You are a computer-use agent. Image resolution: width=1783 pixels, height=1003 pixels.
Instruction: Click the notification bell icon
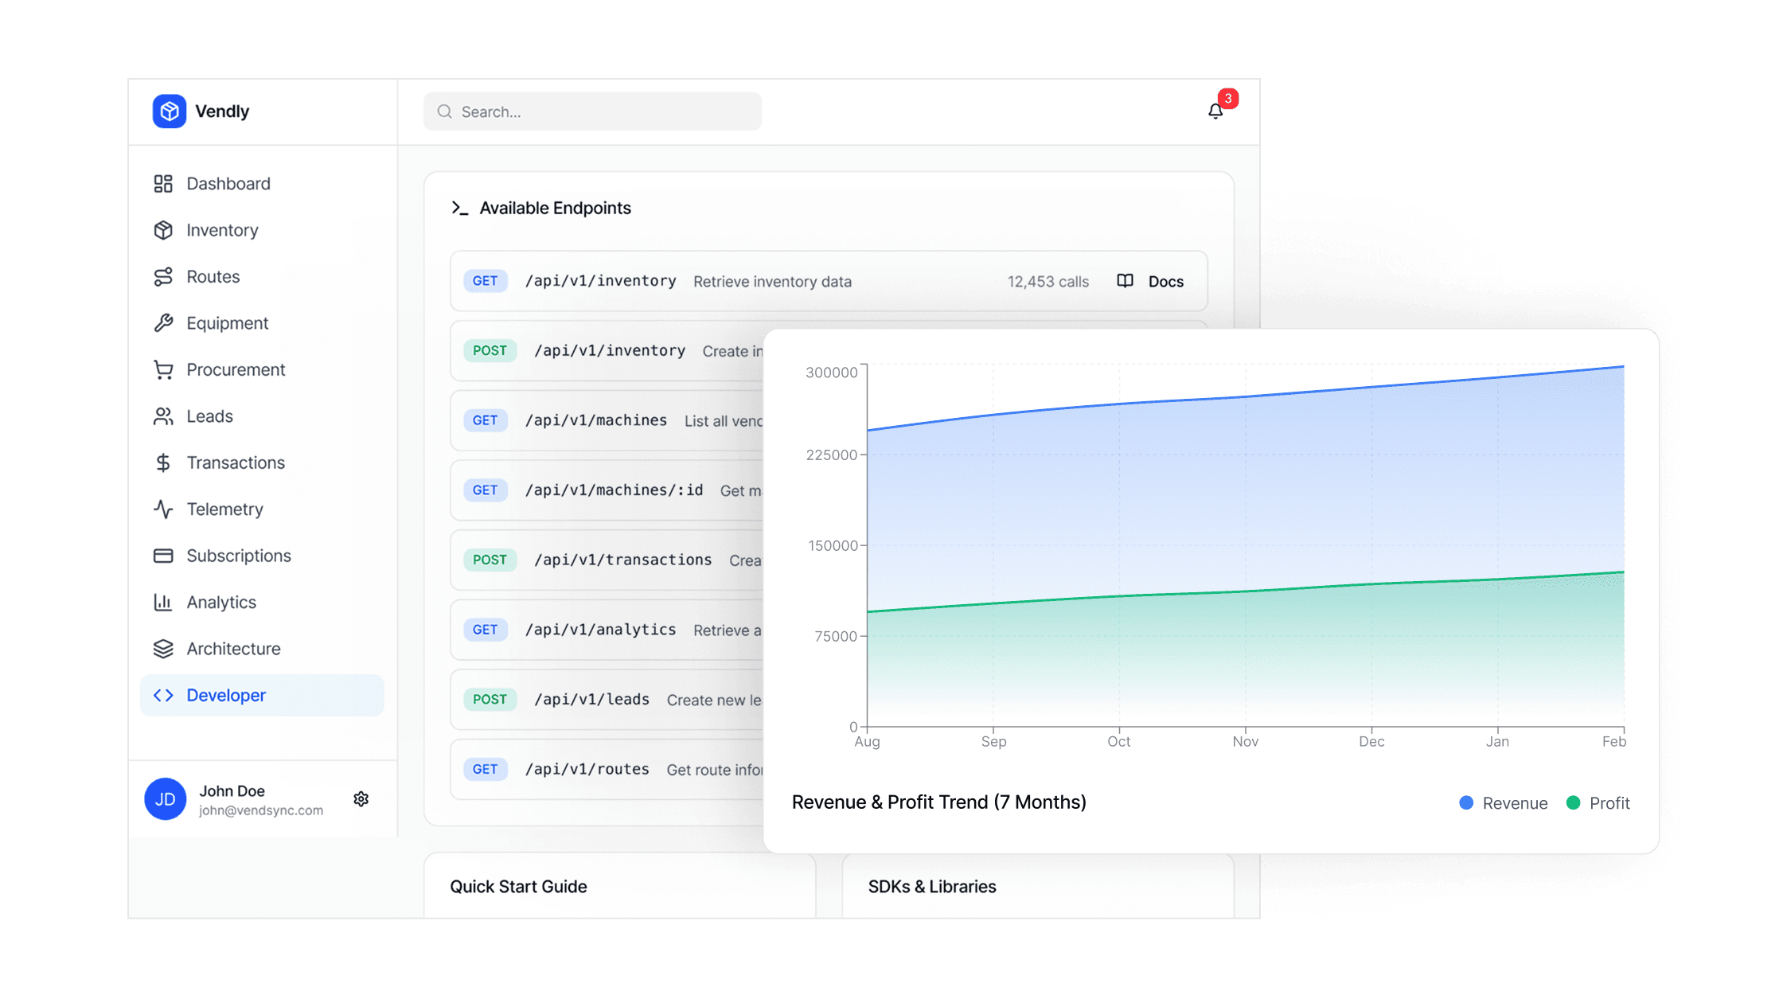coord(1215,111)
